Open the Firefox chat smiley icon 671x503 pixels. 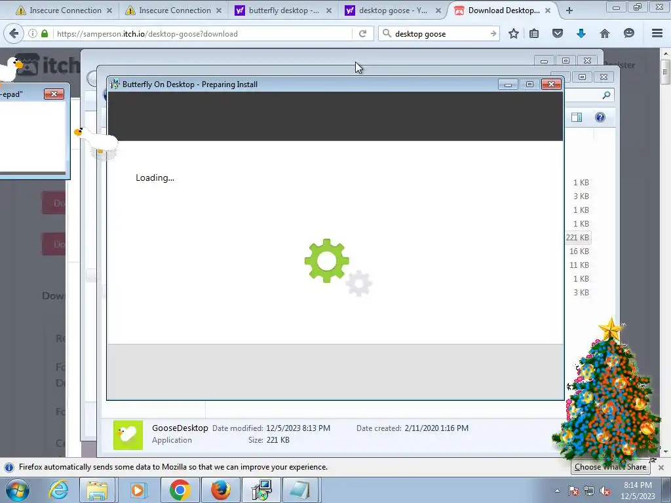(628, 33)
